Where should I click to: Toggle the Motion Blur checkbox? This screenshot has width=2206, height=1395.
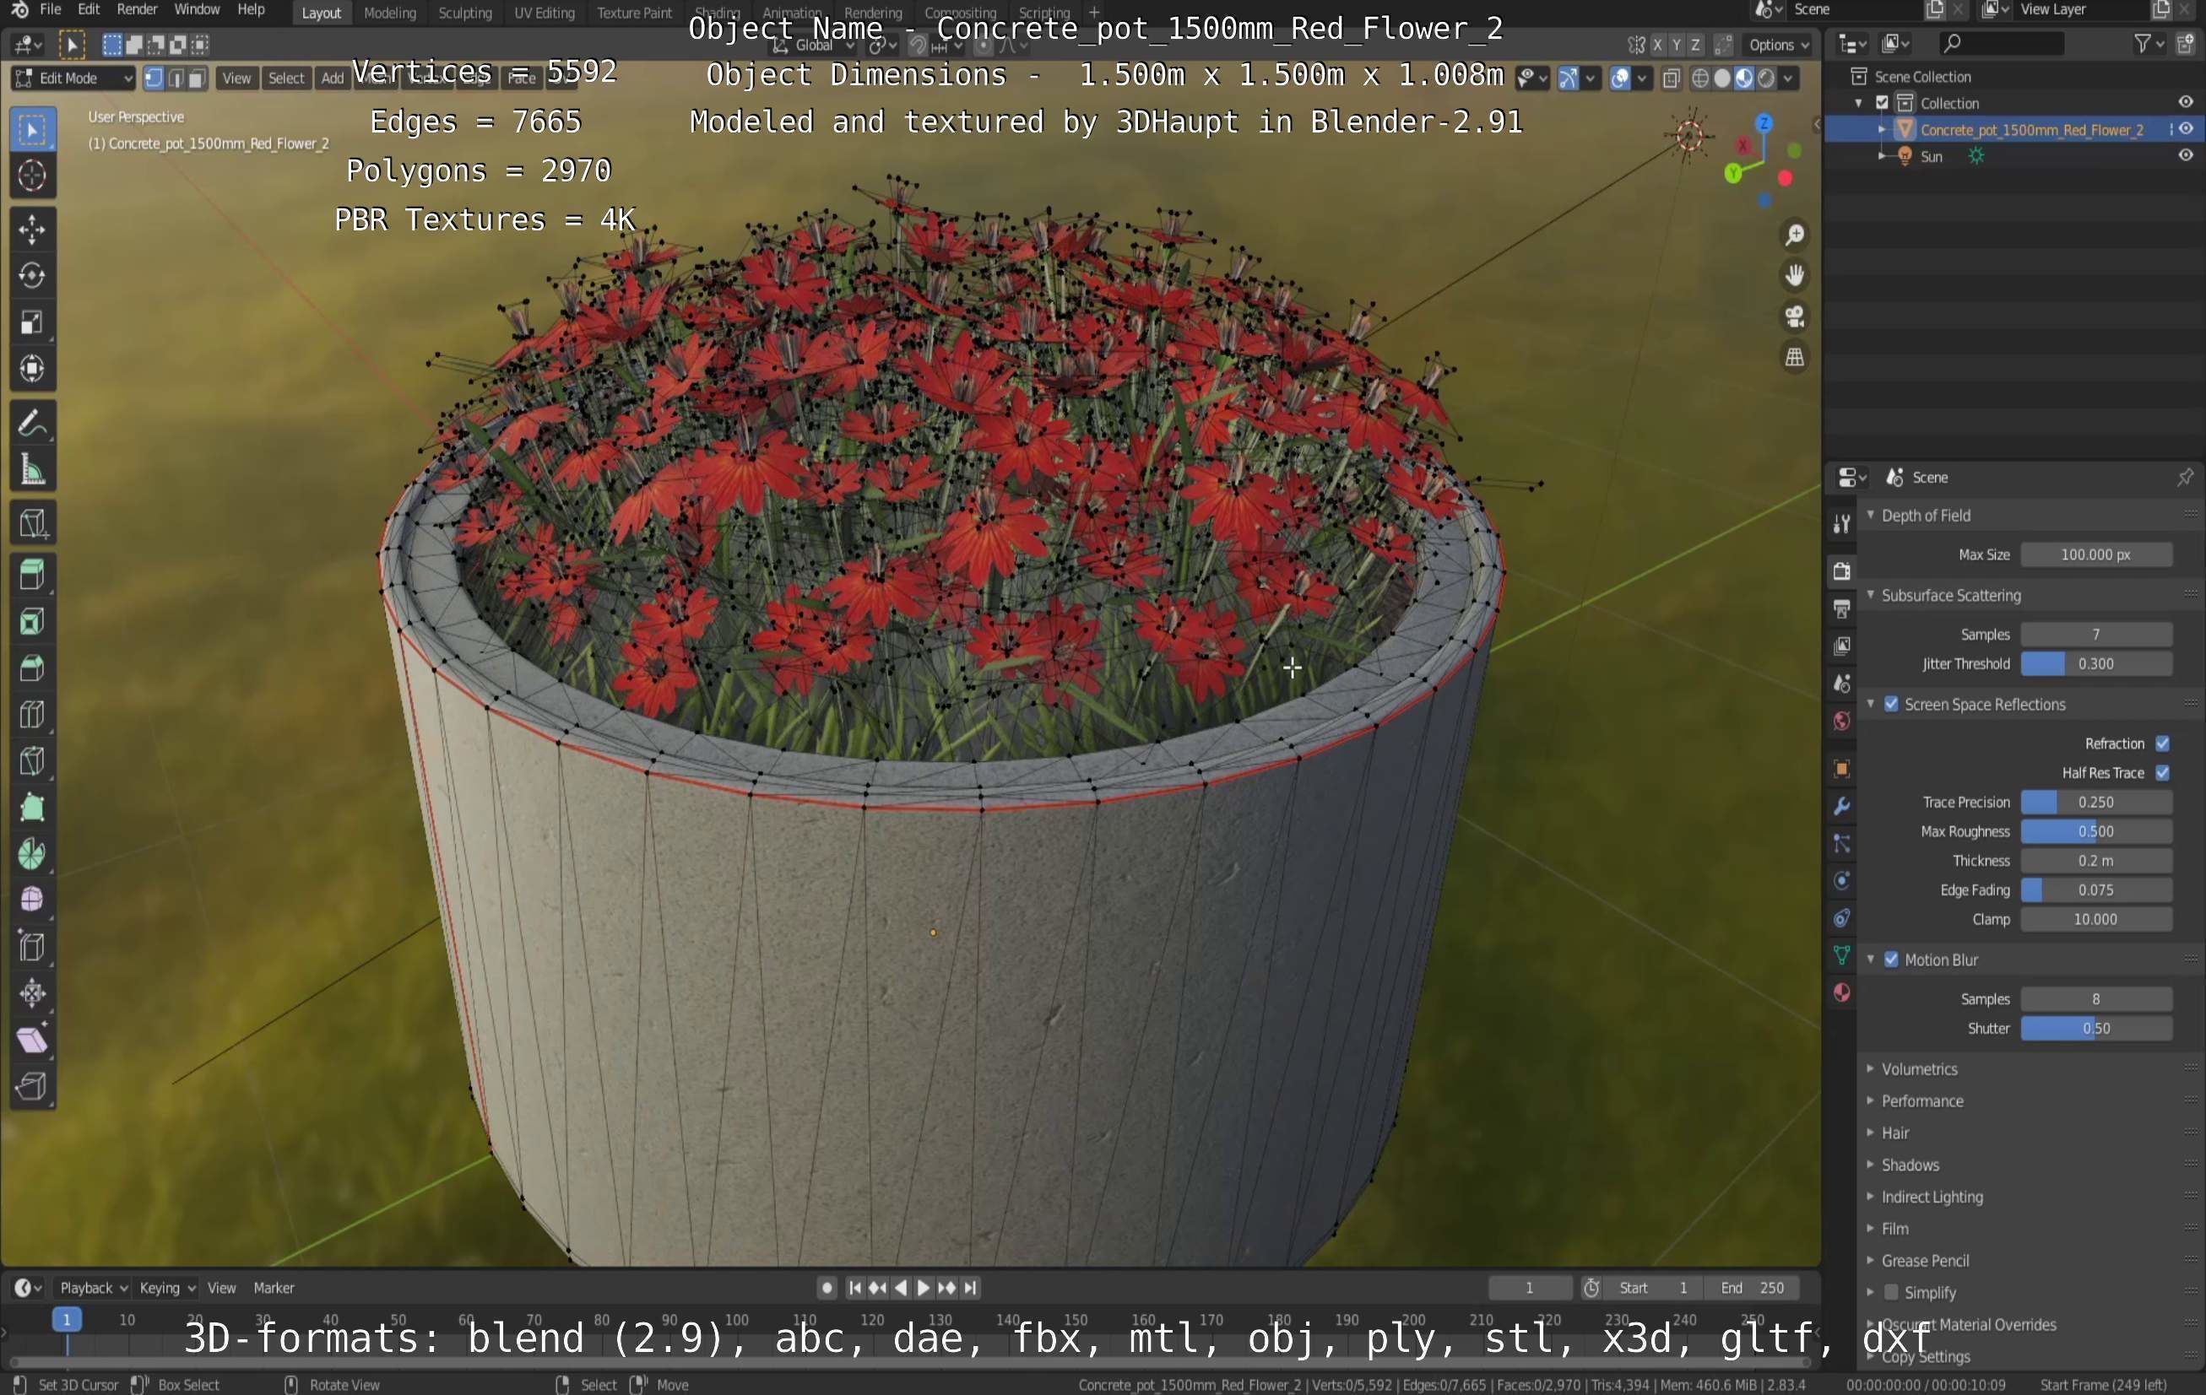(x=1892, y=960)
